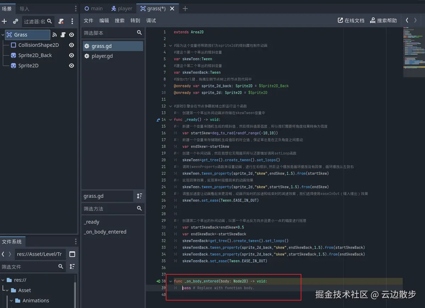Click the search icon in node filter box
The height and width of the screenshot is (308, 425).
(x=50, y=21)
